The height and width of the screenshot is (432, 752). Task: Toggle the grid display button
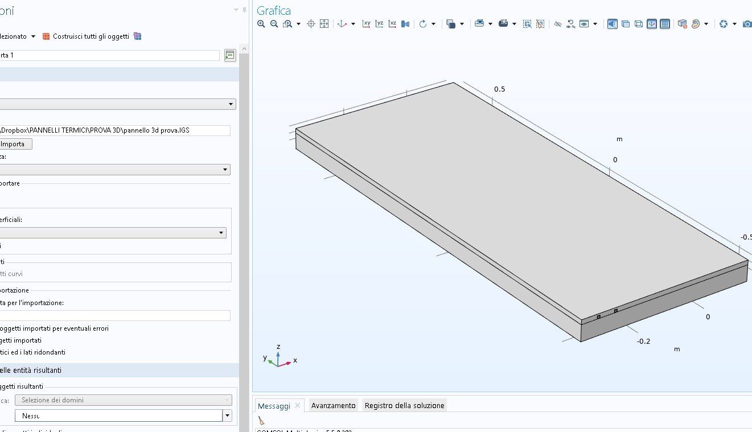664,24
